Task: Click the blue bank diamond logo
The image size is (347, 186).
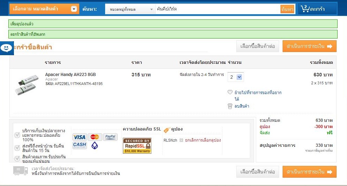Action: (x=95, y=145)
